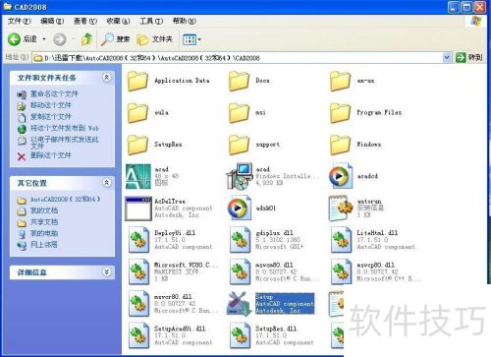
Task: Collapse the File and Folder Tasks panel
Action: click(x=106, y=78)
